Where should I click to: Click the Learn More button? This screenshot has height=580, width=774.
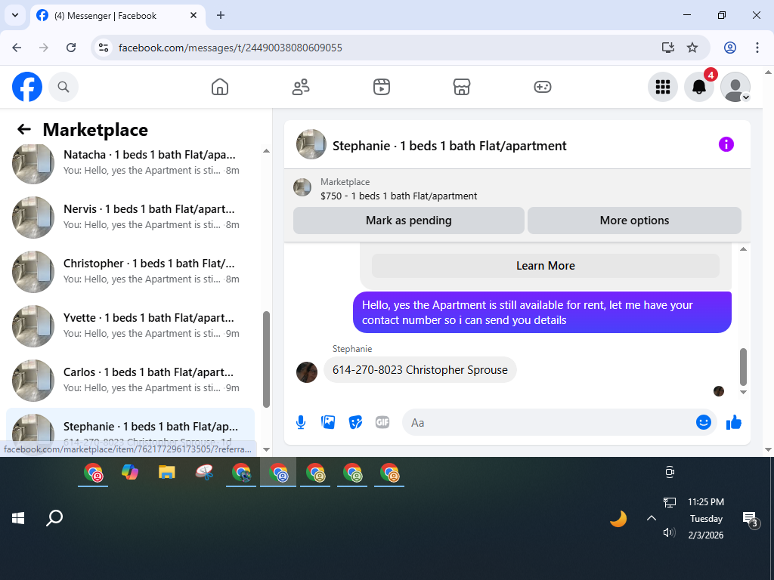546,266
